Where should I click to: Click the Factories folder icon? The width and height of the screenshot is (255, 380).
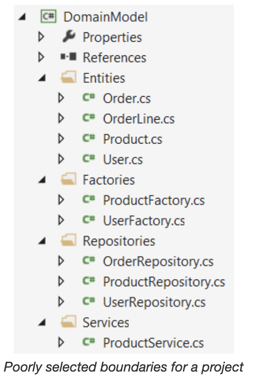68,179
